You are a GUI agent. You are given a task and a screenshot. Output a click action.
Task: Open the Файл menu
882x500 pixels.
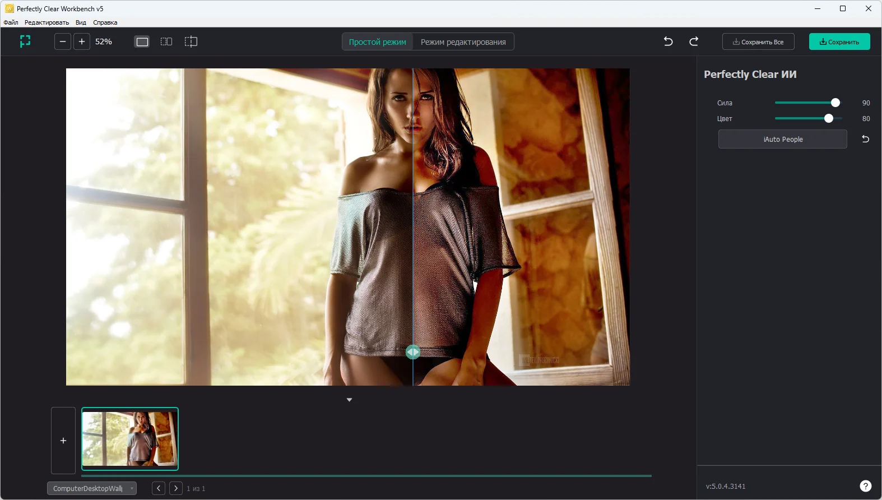click(x=11, y=22)
